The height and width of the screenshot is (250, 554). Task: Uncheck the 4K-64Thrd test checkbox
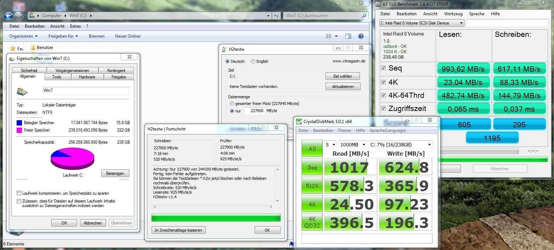click(383, 95)
